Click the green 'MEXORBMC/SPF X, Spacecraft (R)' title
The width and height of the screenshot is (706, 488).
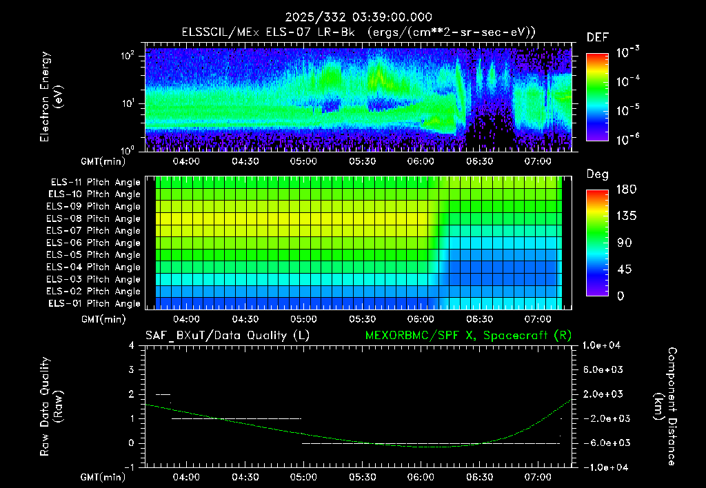pyautogui.click(x=468, y=336)
